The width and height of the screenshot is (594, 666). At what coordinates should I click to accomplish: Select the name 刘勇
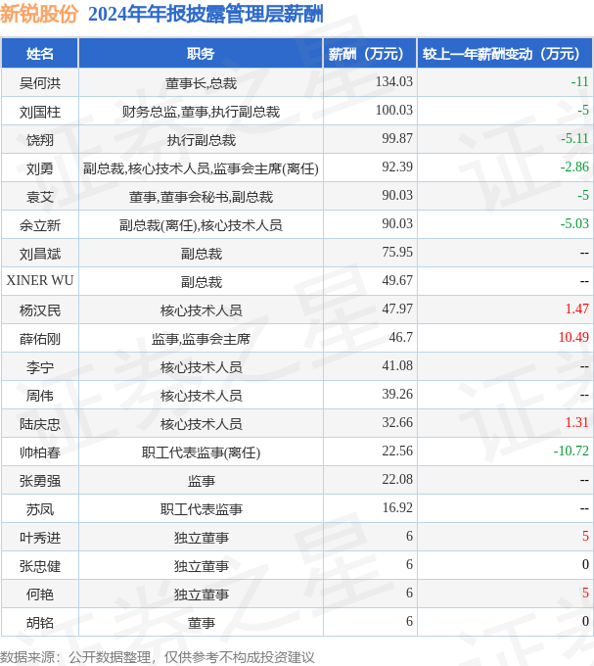click(x=40, y=168)
